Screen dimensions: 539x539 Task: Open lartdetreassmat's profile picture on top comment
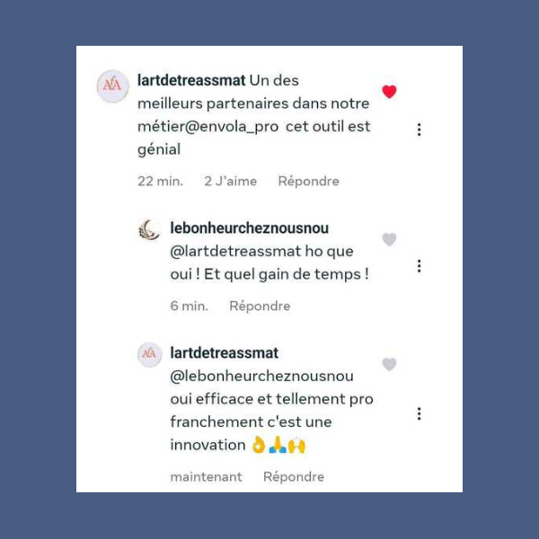coord(113,86)
